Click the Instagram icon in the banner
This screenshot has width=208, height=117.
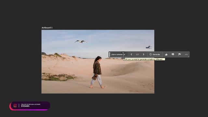tap(15, 105)
